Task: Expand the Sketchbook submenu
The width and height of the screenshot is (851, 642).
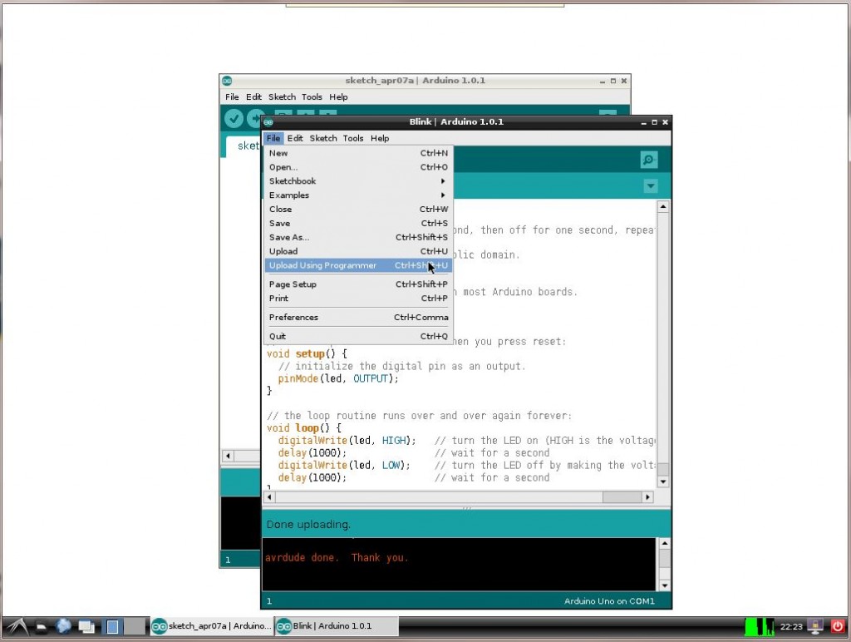Action: (x=357, y=180)
